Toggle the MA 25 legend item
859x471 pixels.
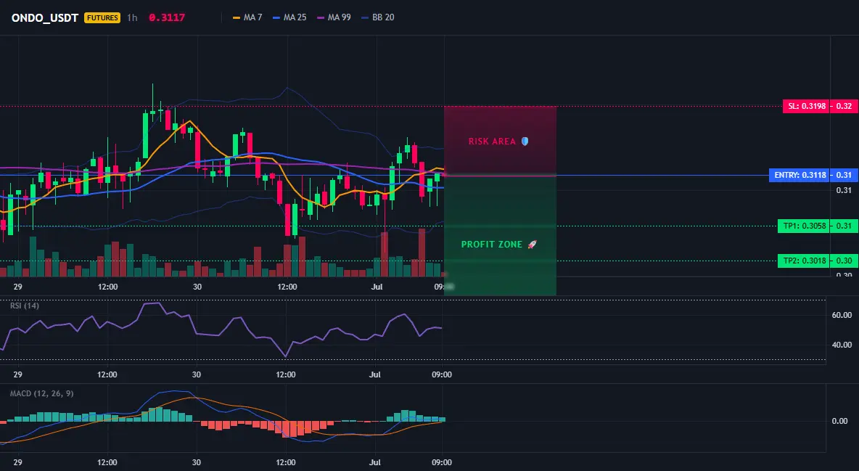click(x=289, y=17)
